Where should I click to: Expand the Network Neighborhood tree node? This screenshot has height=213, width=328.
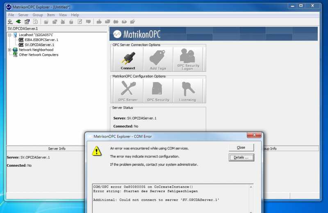9,50
